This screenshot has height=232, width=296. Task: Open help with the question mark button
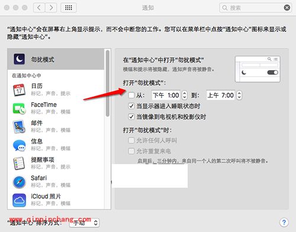284,223
